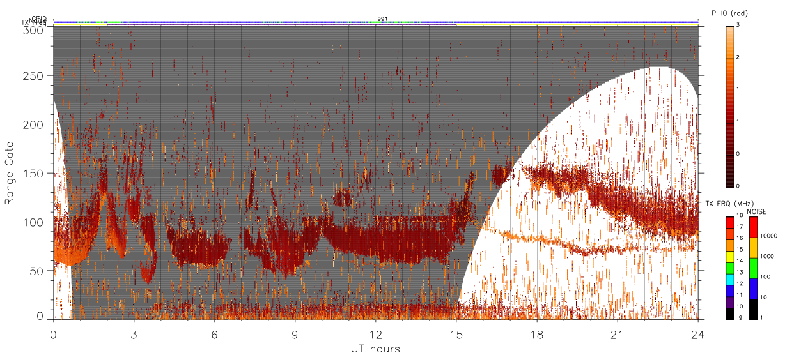Click 0 on the UT hours axis
This screenshot has height=362, width=785.
pos(54,335)
